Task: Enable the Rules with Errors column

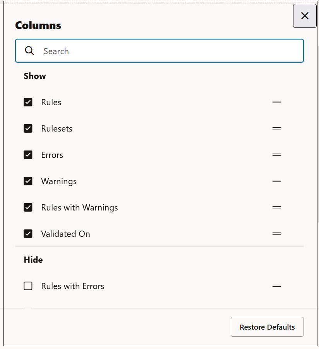Action: click(28, 286)
